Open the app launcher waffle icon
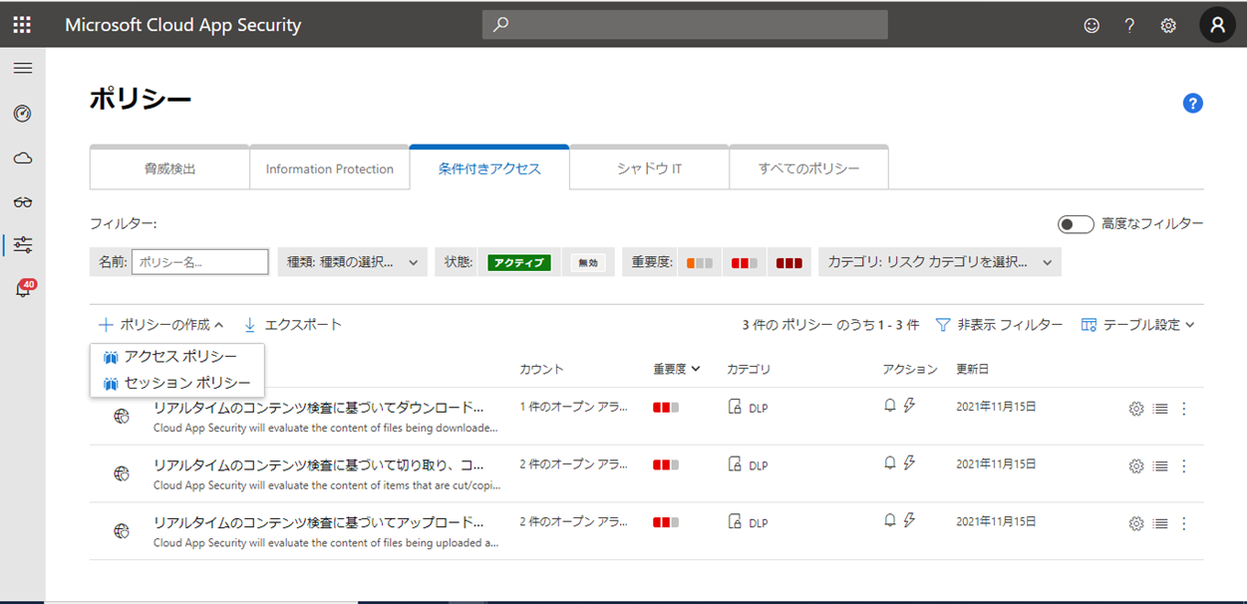1247x604 pixels. pyautogui.click(x=22, y=25)
